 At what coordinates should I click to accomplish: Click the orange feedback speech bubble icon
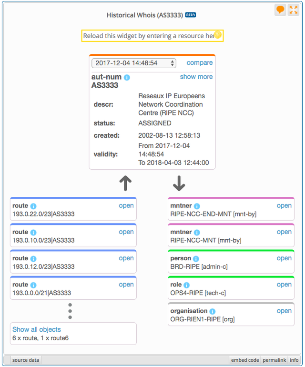tap(280, 10)
